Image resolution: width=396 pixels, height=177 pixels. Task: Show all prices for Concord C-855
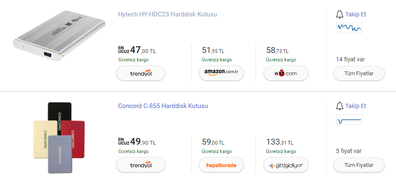point(359,165)
